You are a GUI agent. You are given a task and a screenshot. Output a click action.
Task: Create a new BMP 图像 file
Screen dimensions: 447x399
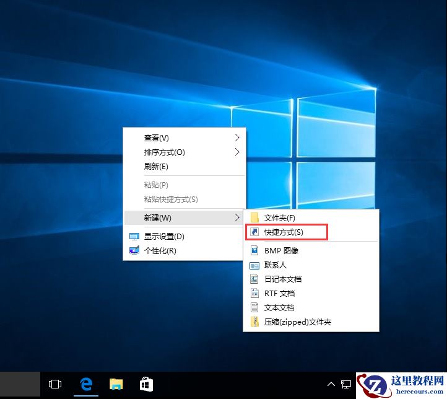(x=311, y=251)
